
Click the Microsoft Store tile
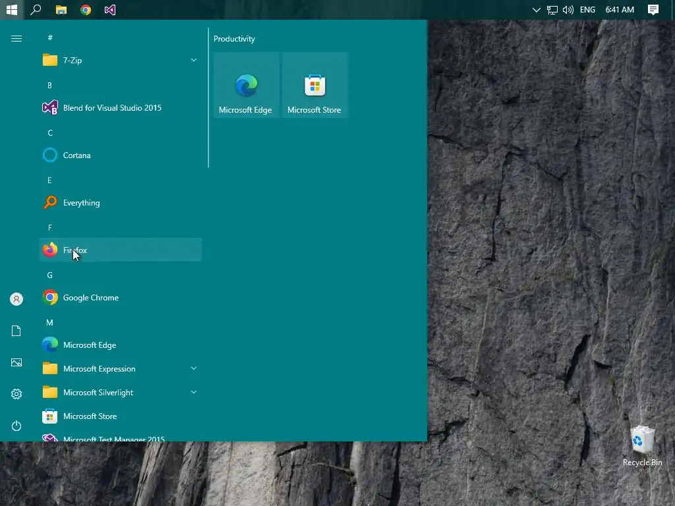[314, 85]
